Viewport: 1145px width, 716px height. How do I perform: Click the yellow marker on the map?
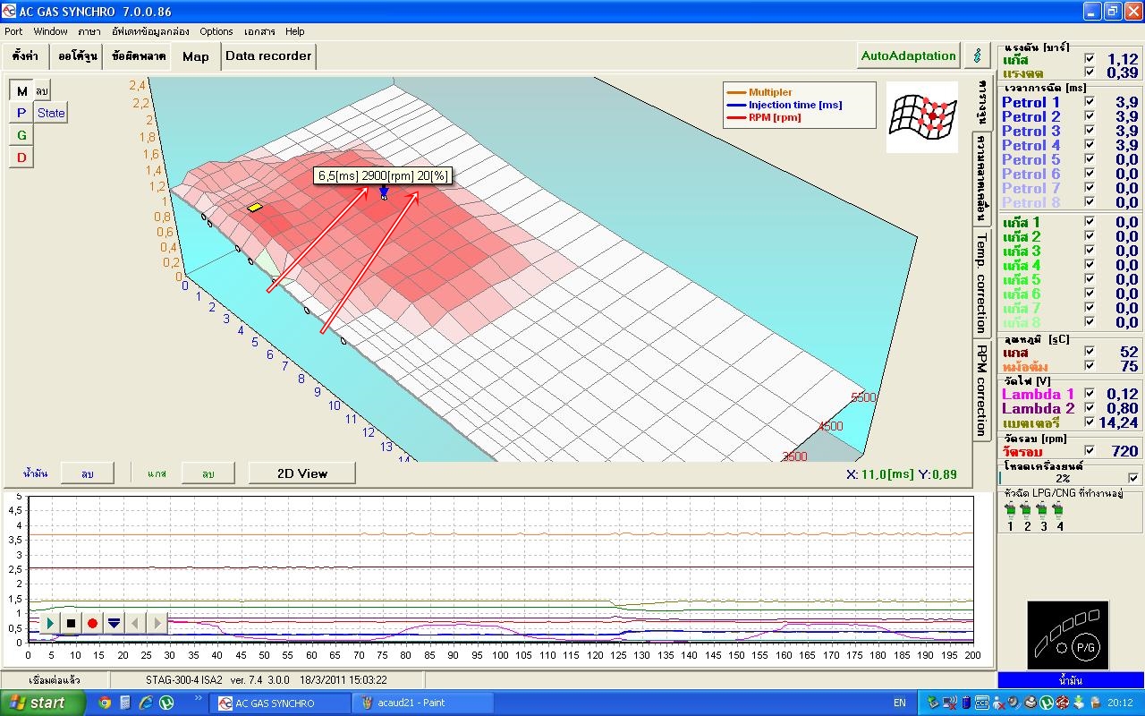tap(255, 208)
